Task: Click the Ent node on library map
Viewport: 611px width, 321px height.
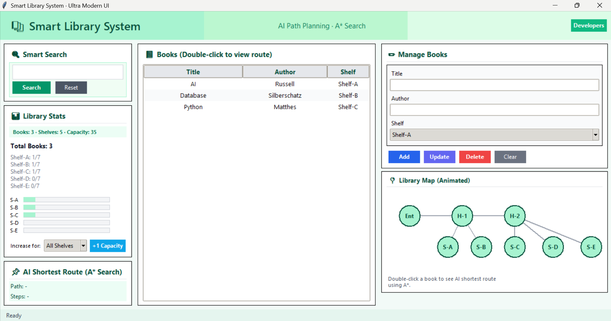Action: click(x=409, y=216)
